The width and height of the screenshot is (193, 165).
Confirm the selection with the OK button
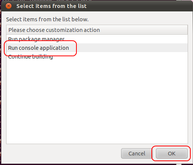point(172,154)
